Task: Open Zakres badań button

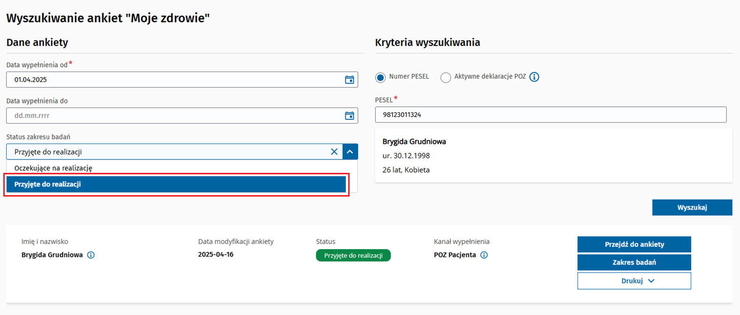Action: tap(634, 262)
